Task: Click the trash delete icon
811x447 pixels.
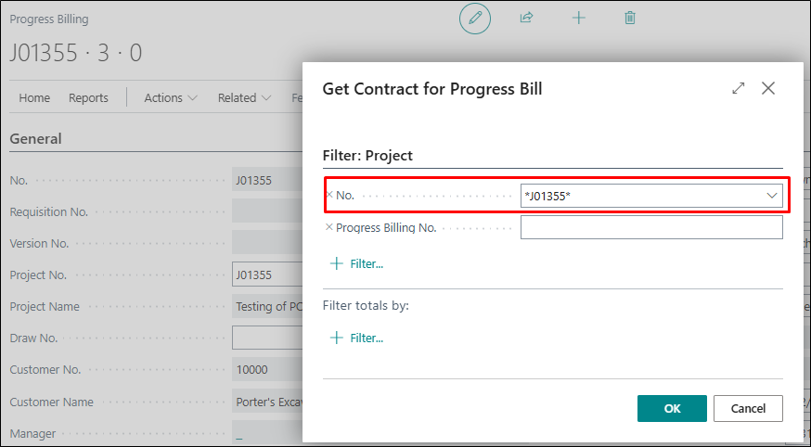Action: click(630, 18)
